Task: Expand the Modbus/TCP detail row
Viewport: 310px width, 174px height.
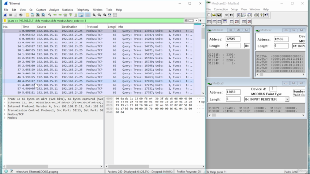Action: tap(4, 114)
